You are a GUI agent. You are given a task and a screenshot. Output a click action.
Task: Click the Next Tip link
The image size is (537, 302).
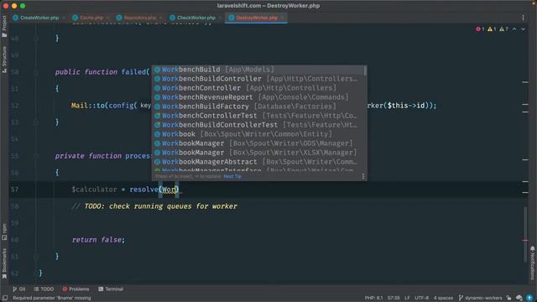pyautogui.click(x=232, y=176)
